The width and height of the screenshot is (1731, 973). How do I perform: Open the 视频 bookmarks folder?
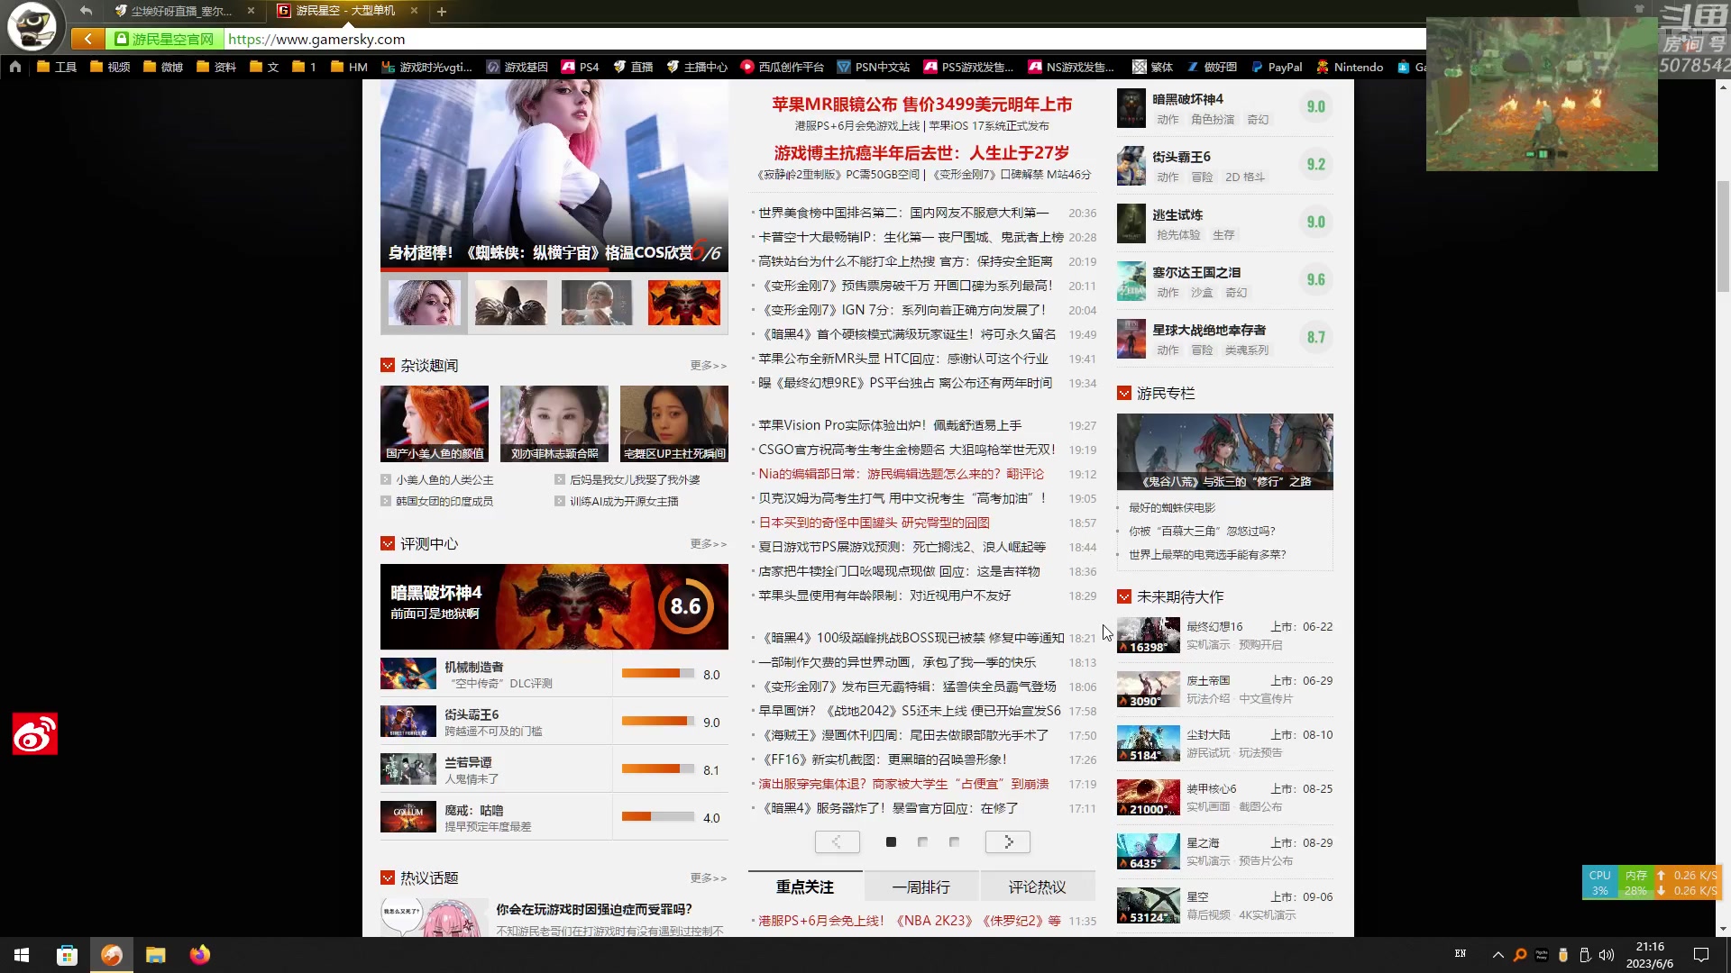tap(110, 67)
